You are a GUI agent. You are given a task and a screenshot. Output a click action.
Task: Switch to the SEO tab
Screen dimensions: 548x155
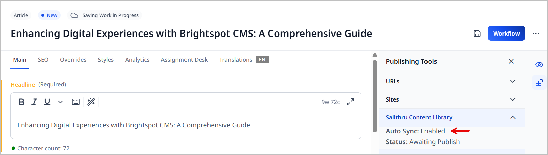tap(43, 60)
